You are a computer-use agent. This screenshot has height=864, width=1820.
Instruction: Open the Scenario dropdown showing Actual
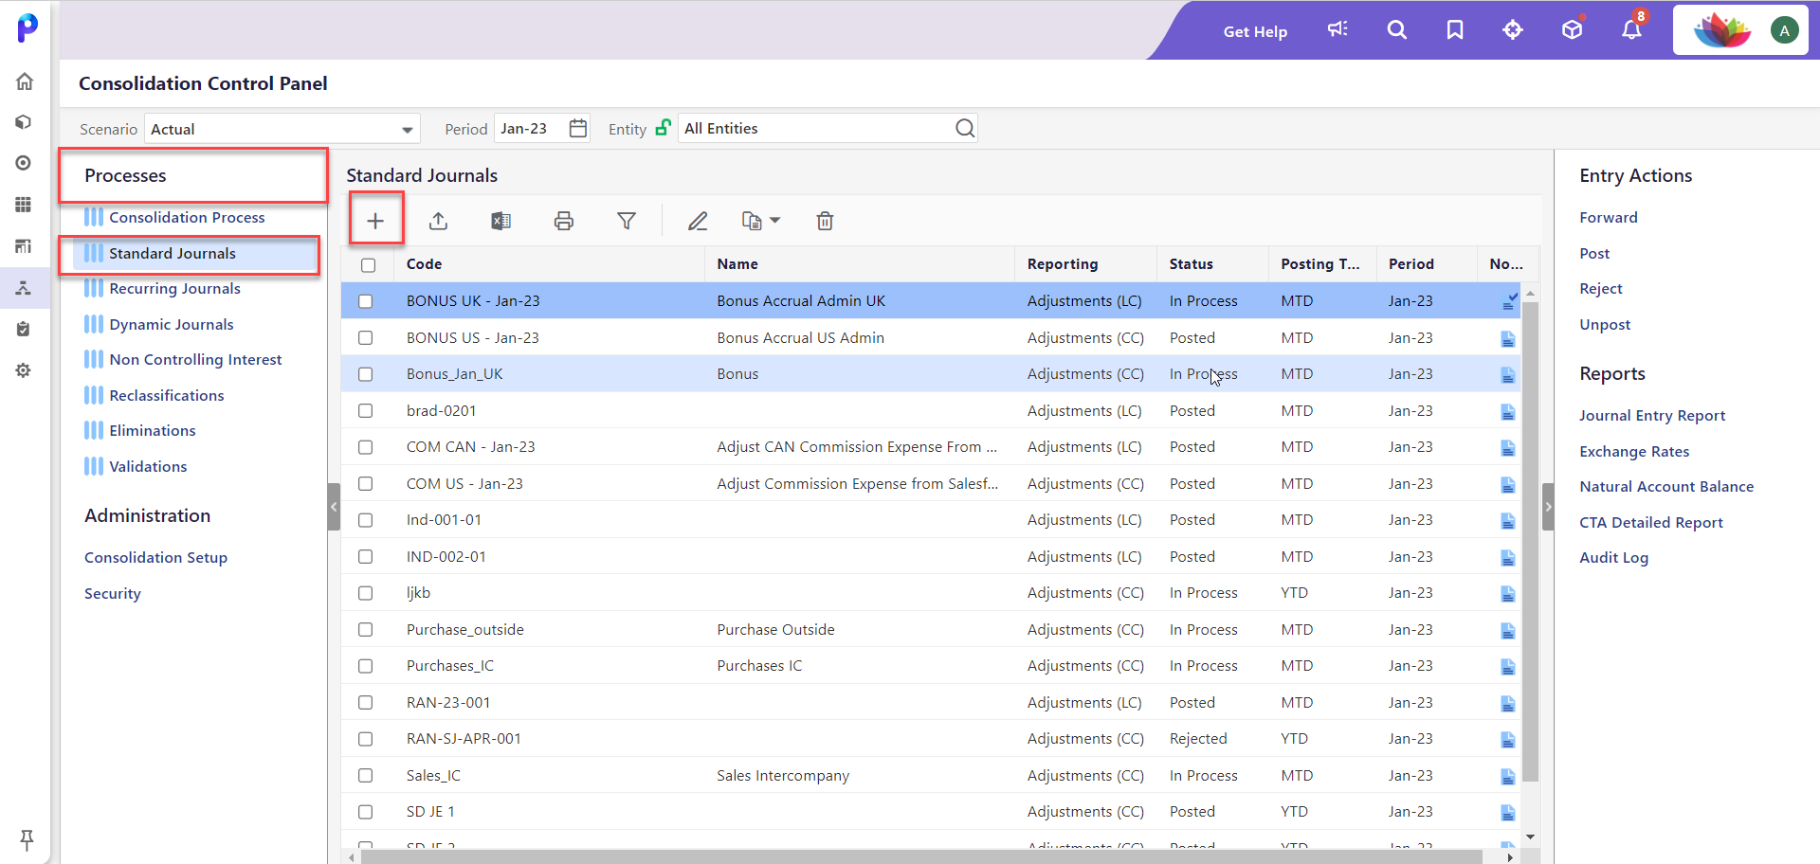click(282, 129)
